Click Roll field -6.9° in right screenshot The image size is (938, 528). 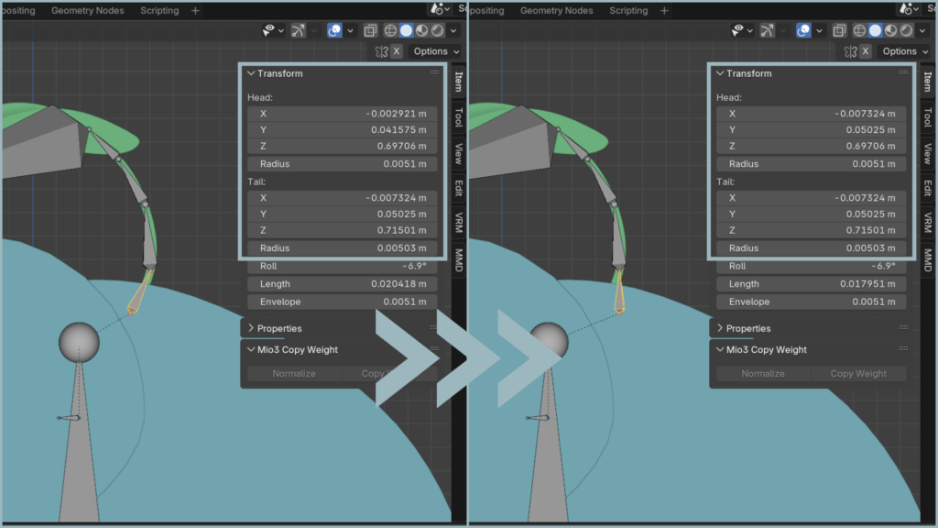(x=812, y=266)
